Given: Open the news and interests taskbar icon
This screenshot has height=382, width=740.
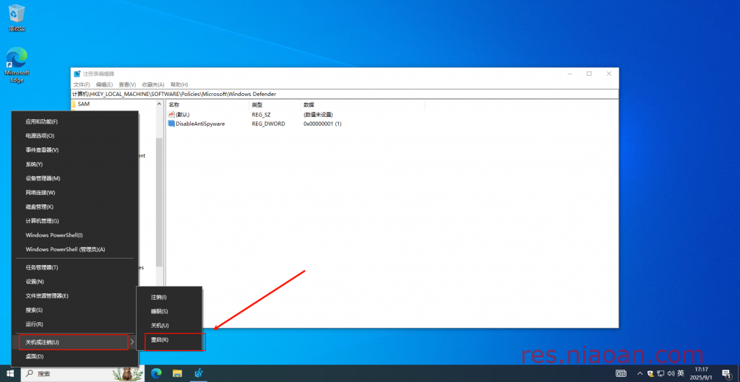Looking at the screenshot, I should click(621, 373).
